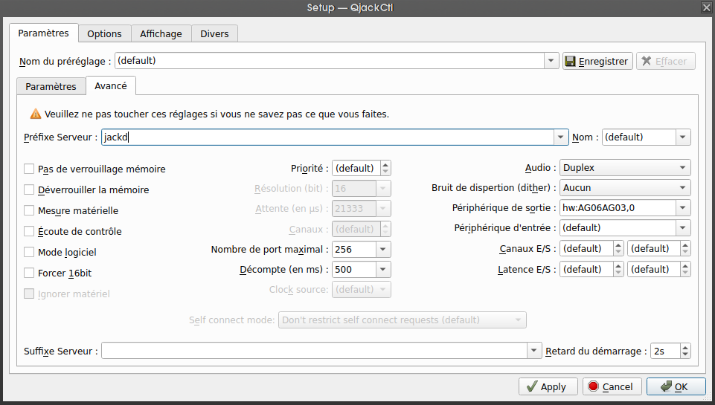Open the Périphérique de sortie dropdown

tap(682, 208)
